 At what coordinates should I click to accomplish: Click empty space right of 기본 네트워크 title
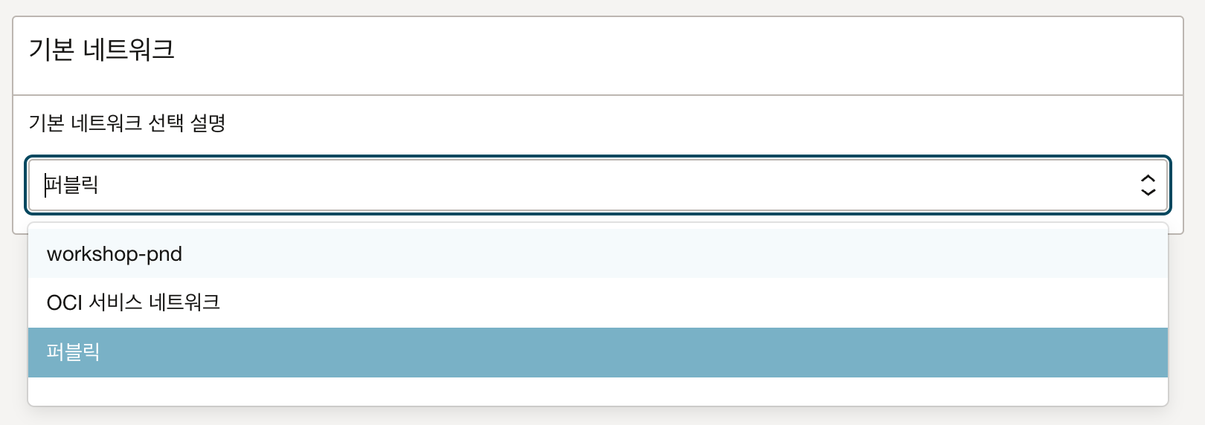point(669,51)
